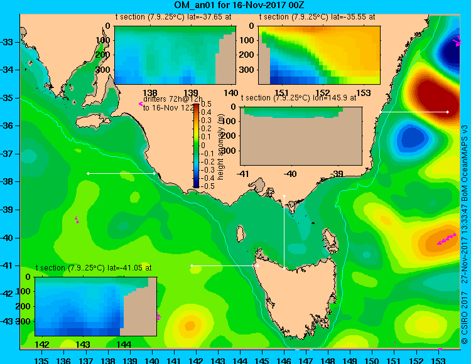Click the '146' longitude axis label
The height and width of the screenshot is (364, 471).
pyautogui.click(x=284, y=360)
